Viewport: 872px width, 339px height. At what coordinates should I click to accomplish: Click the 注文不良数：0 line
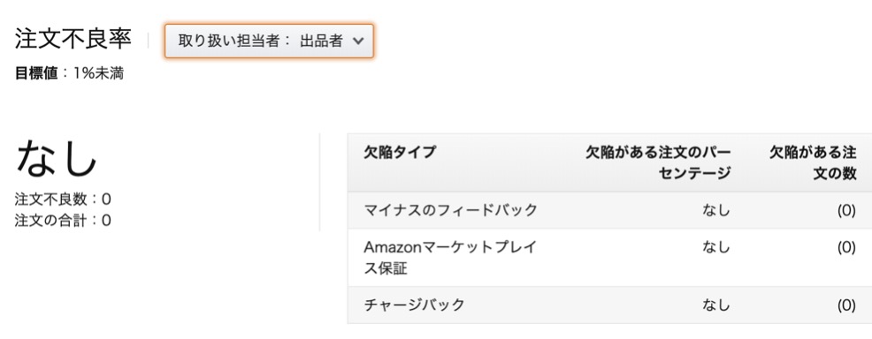(63, 200)
